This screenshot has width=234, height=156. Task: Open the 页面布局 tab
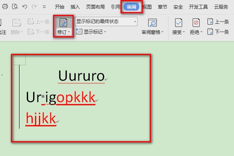(x=96, y=7)
